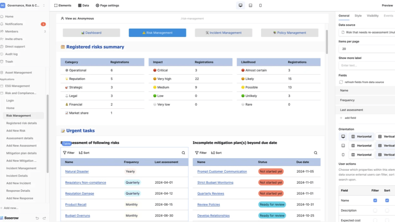Open the Prompt Customer Communication link

[222, 172]
